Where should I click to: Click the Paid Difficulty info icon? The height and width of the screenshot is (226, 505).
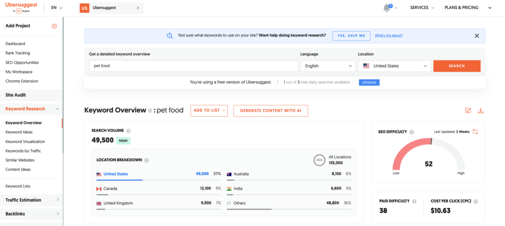pos(414,201)
